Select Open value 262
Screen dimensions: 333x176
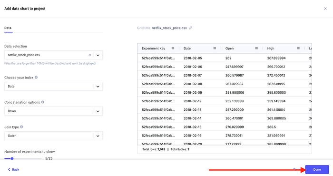tap(228, 58)
